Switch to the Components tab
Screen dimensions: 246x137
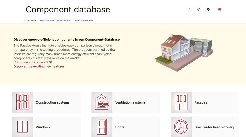(x=30, y=20)
